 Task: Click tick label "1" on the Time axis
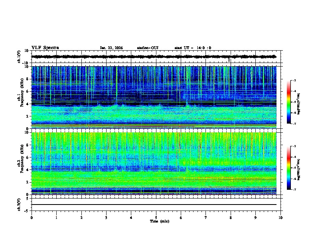(56, 218)
